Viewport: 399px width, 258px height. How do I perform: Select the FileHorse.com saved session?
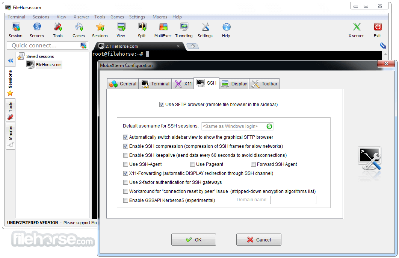(x=44, y=65)
